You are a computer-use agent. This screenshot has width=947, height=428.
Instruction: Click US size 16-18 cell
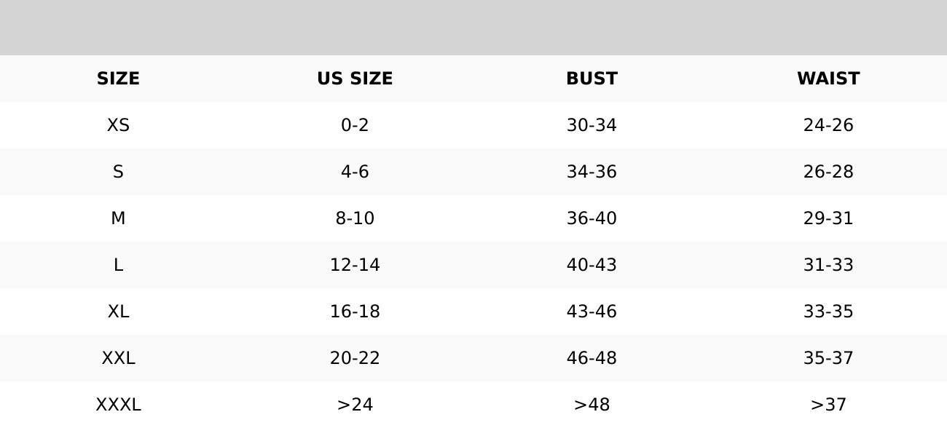tap(355, 312)
